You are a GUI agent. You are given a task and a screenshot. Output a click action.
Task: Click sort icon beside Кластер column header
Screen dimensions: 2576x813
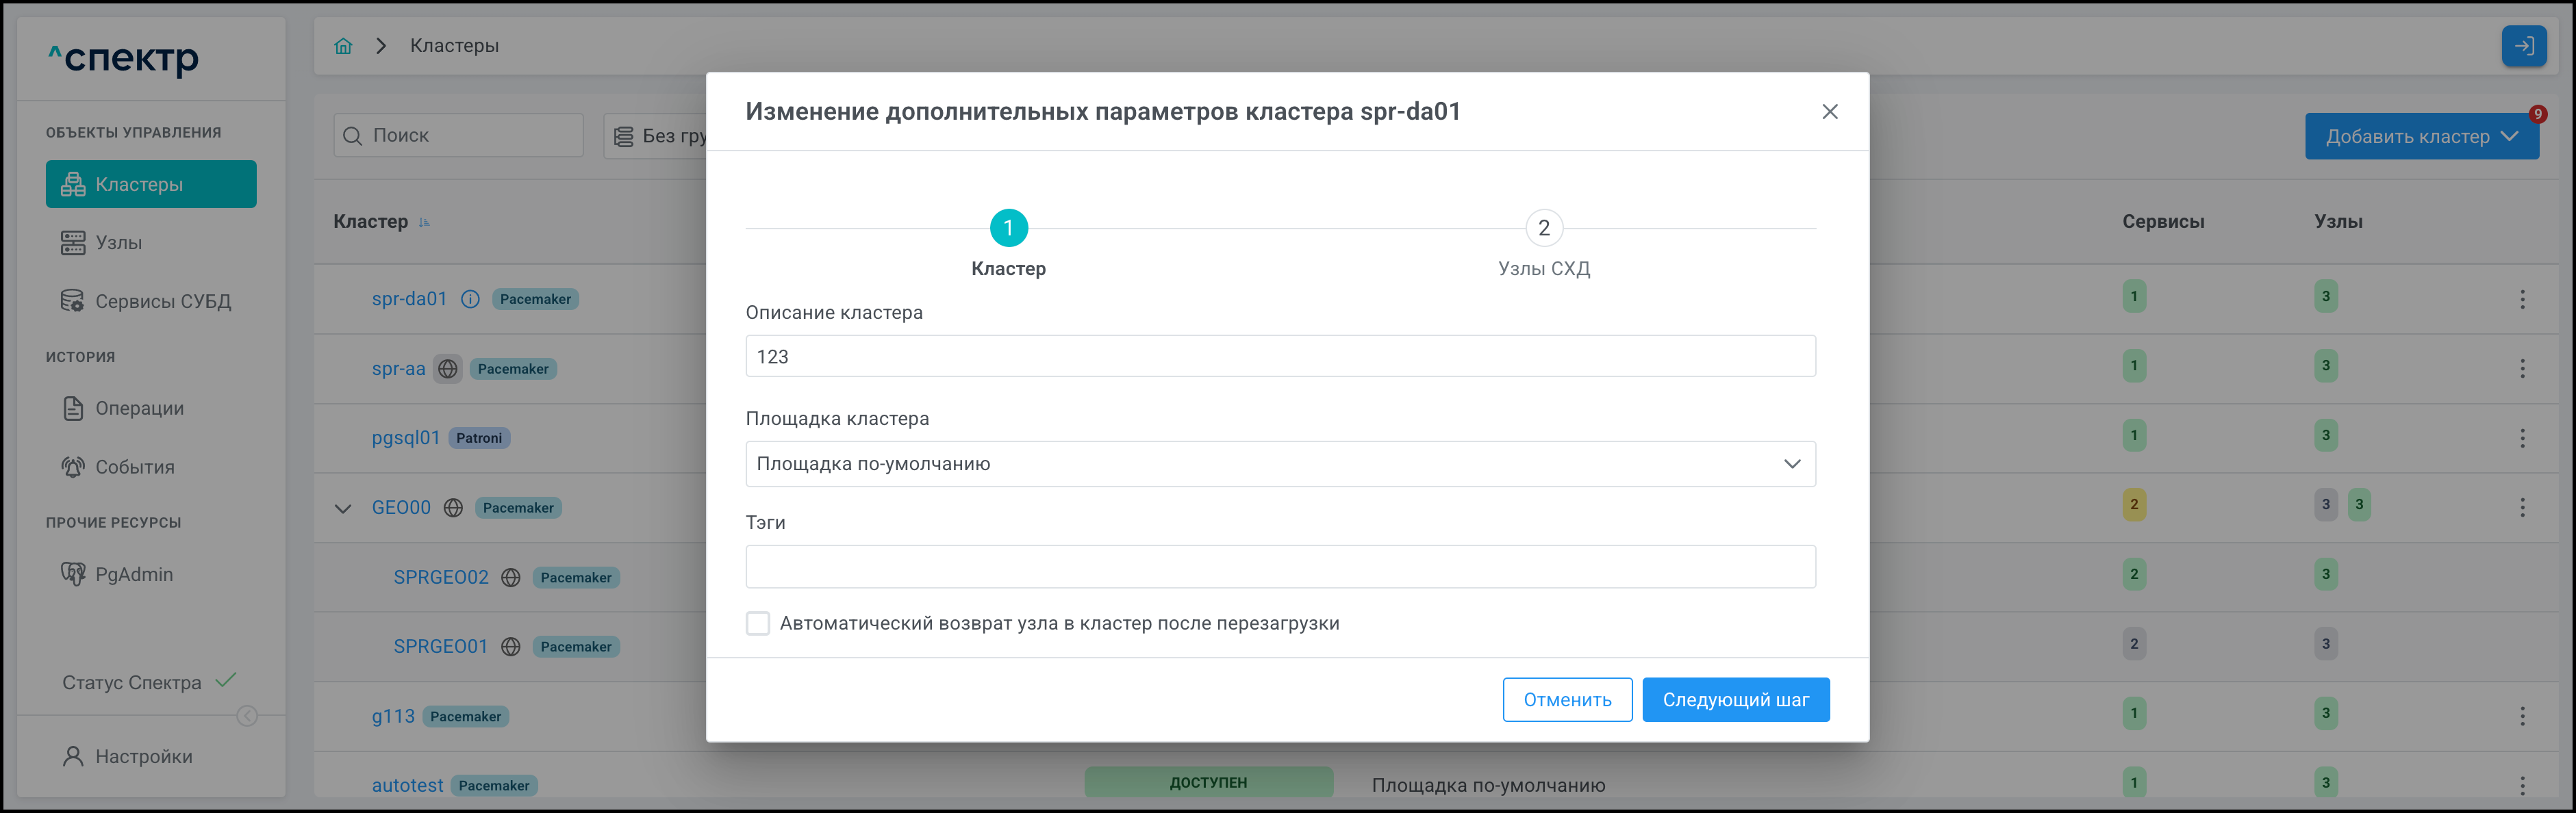(424, 222)
